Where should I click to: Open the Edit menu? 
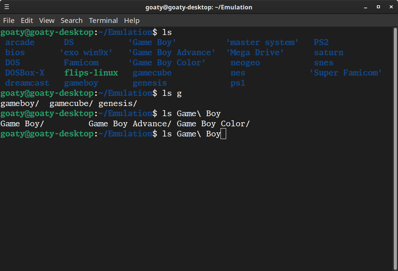pos(27,21)
